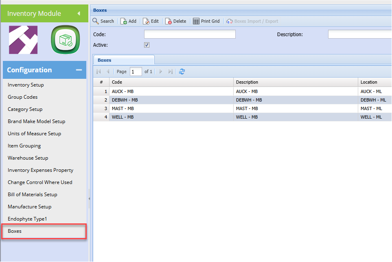This screenshot has height=262, width=392.
Task: Click the sidebar splitter collapse handle
Action: [x=89, y=199]
